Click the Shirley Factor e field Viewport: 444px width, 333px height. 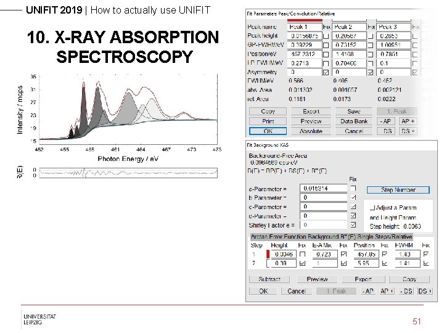[323, 225]
